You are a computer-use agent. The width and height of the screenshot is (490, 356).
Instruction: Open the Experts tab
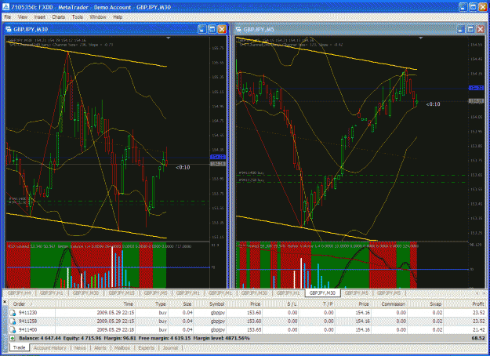[146, 348]
